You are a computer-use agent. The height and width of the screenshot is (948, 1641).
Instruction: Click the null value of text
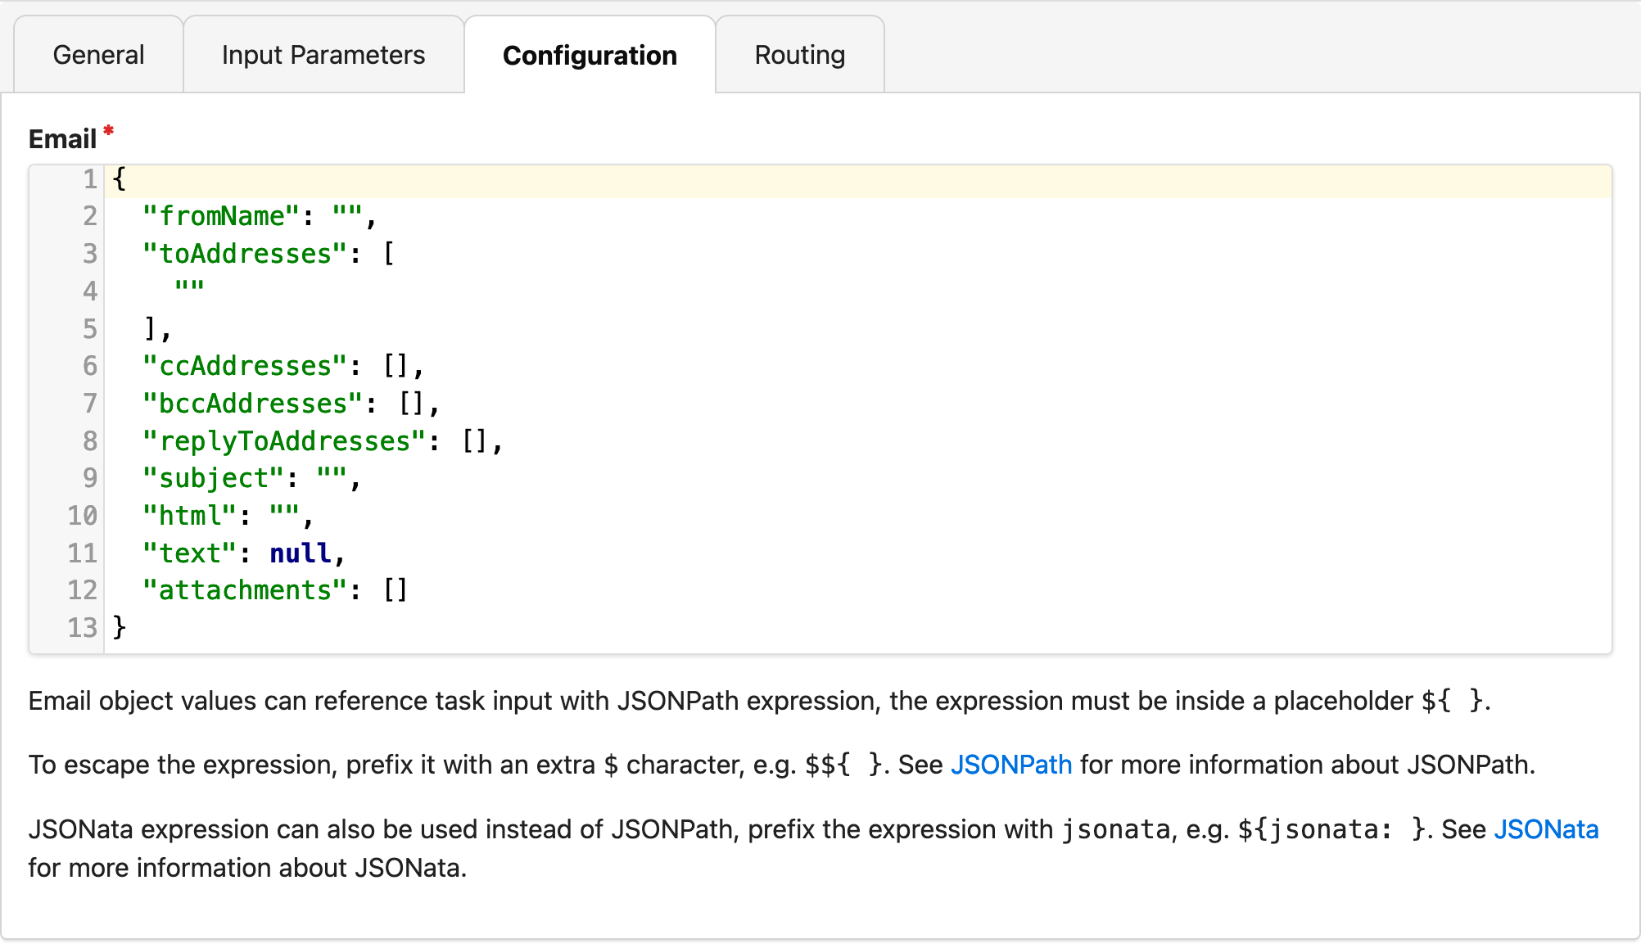(x=301, y=553)
